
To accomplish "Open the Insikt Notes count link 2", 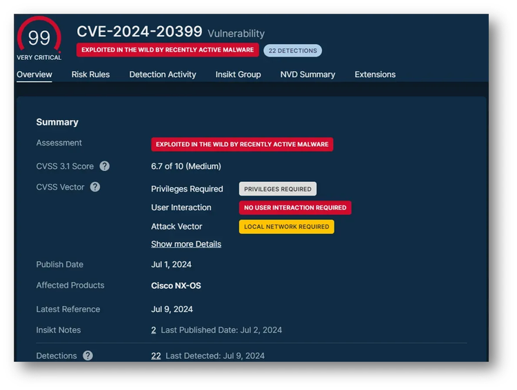I will 154,330.
